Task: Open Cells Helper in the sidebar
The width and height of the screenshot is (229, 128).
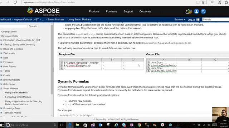Action: (x=9, y=84)
